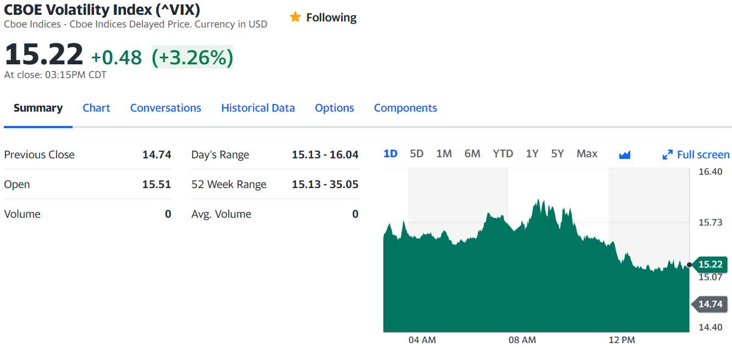Open the Summary tab

(x=38, y=108)
